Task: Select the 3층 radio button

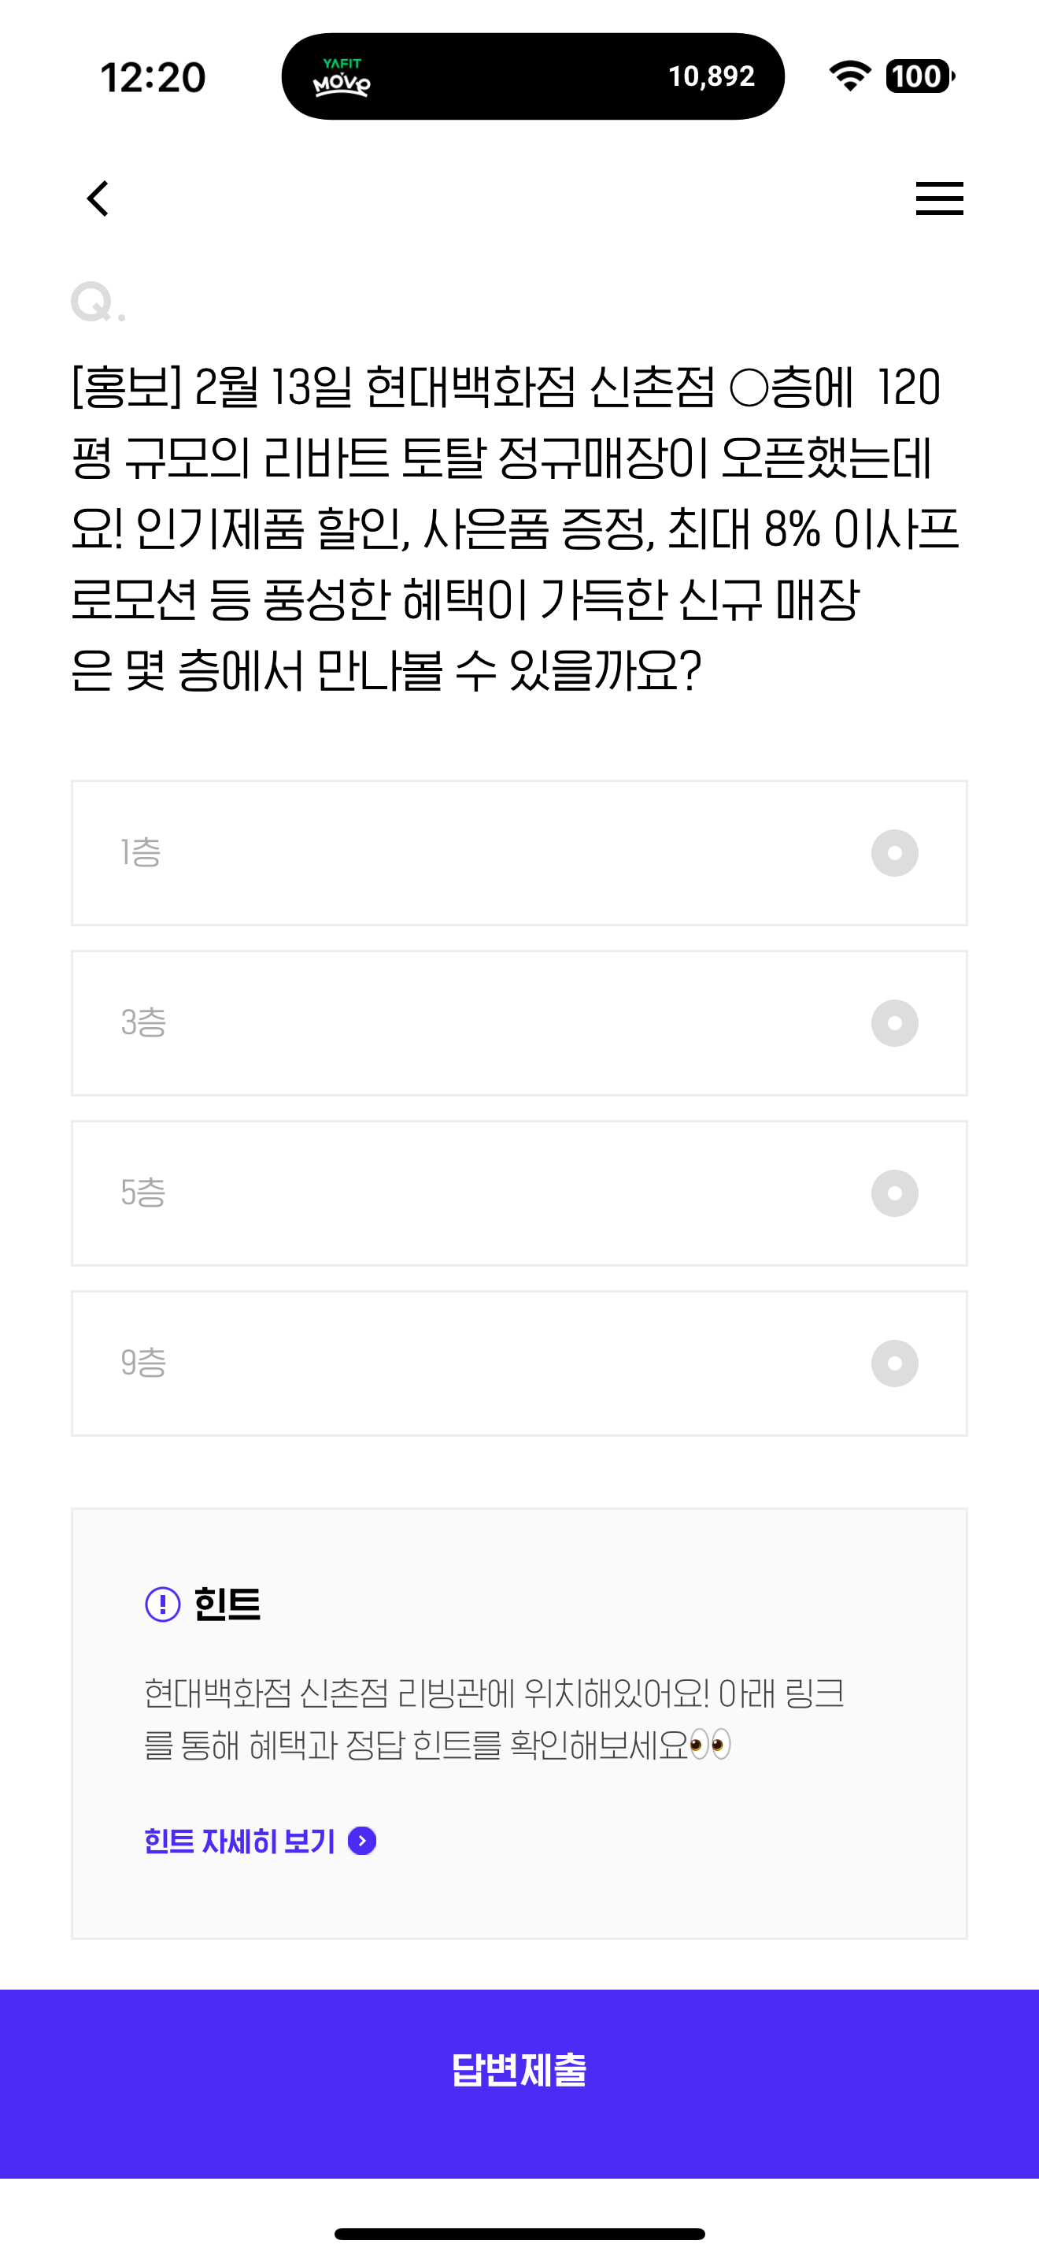Action: 894,1023
